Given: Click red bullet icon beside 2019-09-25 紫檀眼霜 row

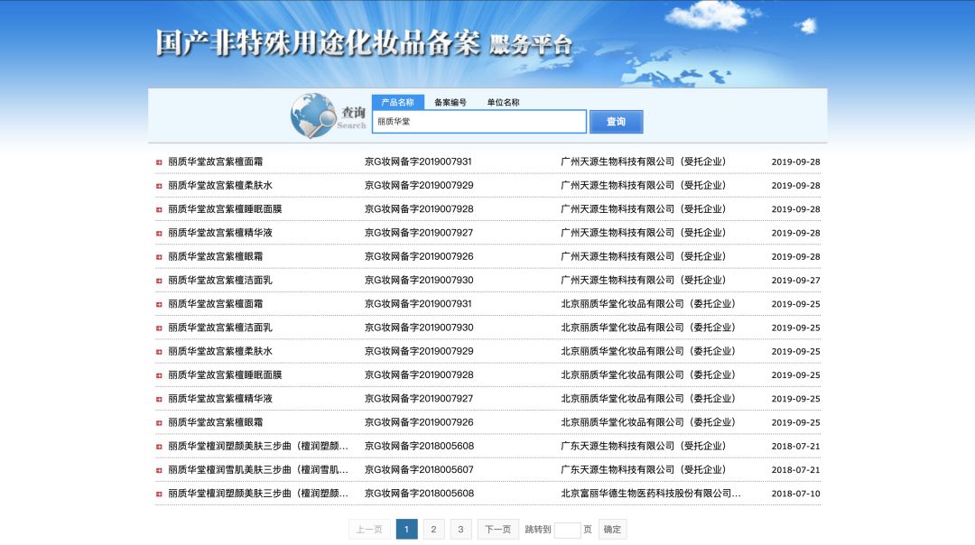Looking at the screenshot, I should [159, 422].
